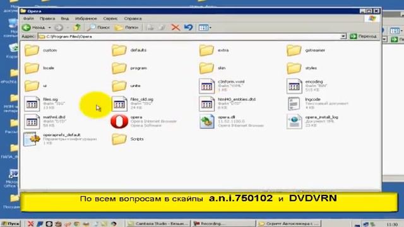Expand the Back button history arrow
The height and width of the screenshot is (227, 404).
point(49,28)
